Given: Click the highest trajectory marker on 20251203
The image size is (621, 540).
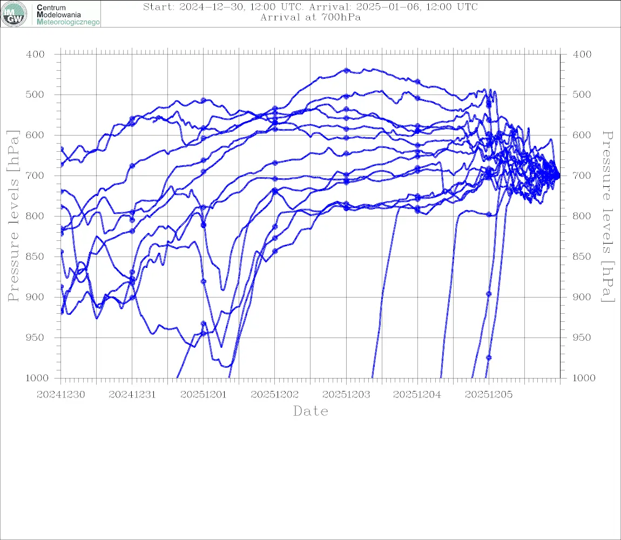Looking at the screenshot, I should [x=347, y=71].
